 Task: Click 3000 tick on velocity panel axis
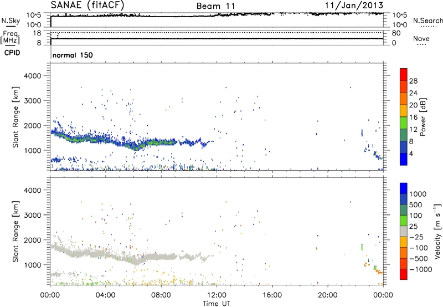tap(32, 215)
